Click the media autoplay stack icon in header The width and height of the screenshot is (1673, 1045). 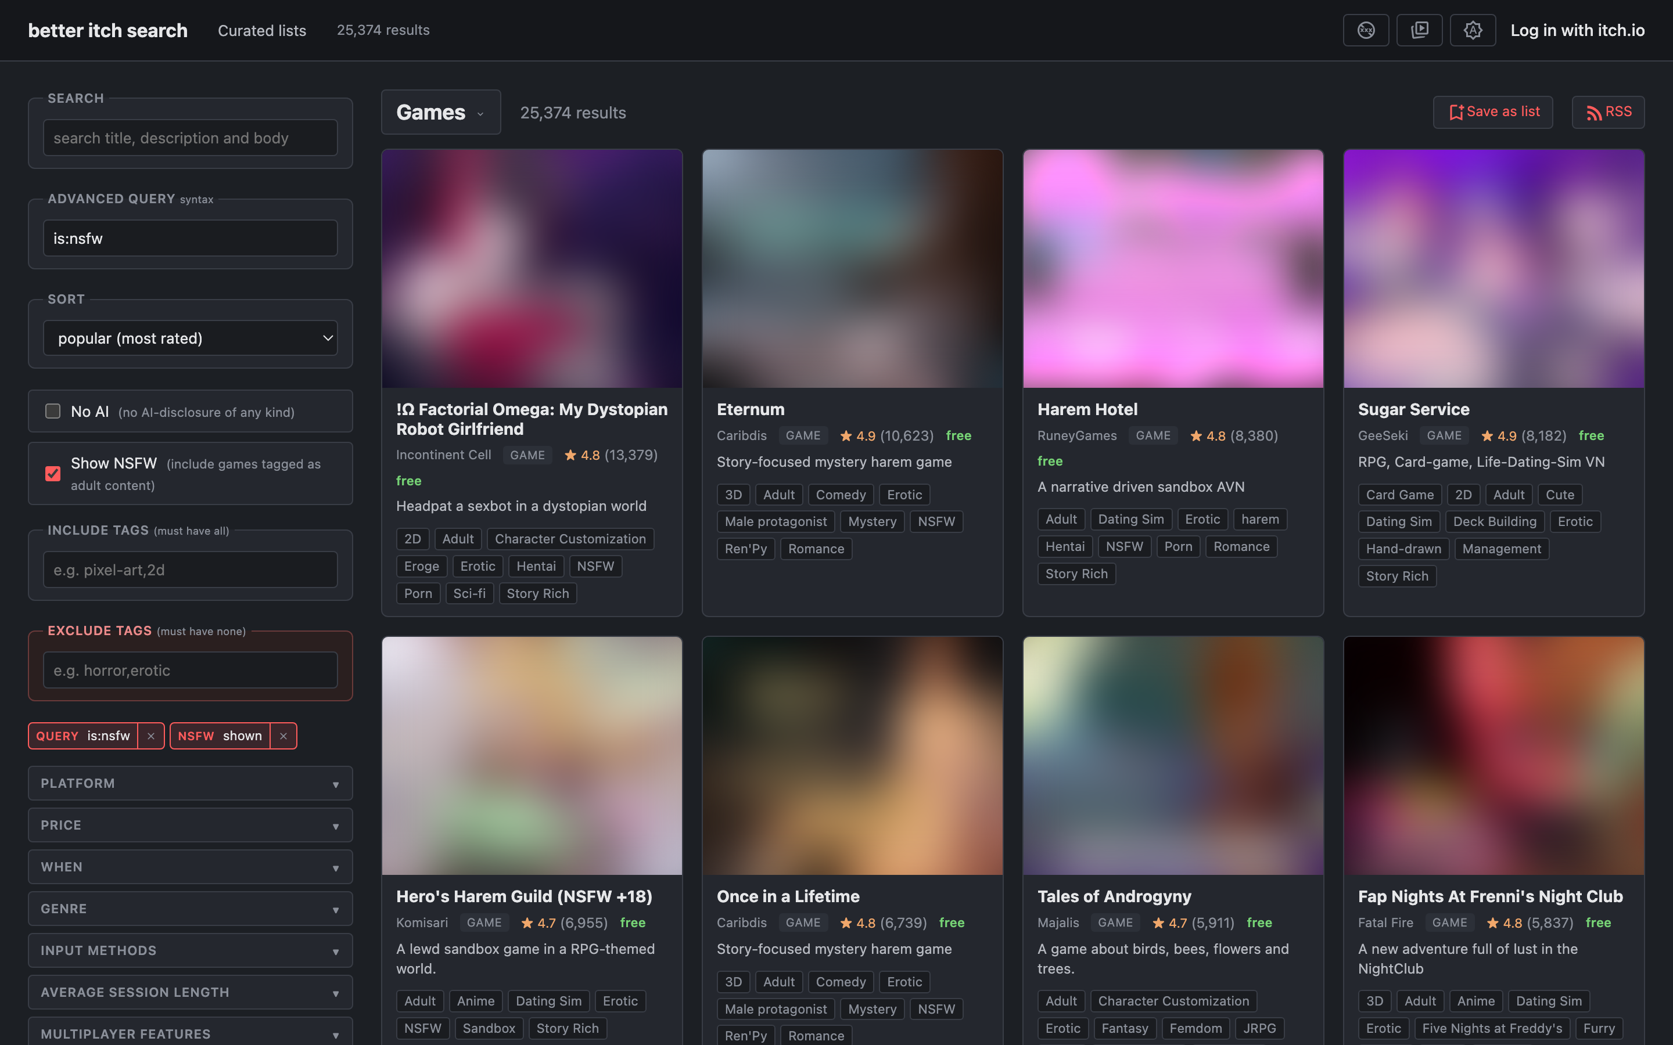point(1419,30)
